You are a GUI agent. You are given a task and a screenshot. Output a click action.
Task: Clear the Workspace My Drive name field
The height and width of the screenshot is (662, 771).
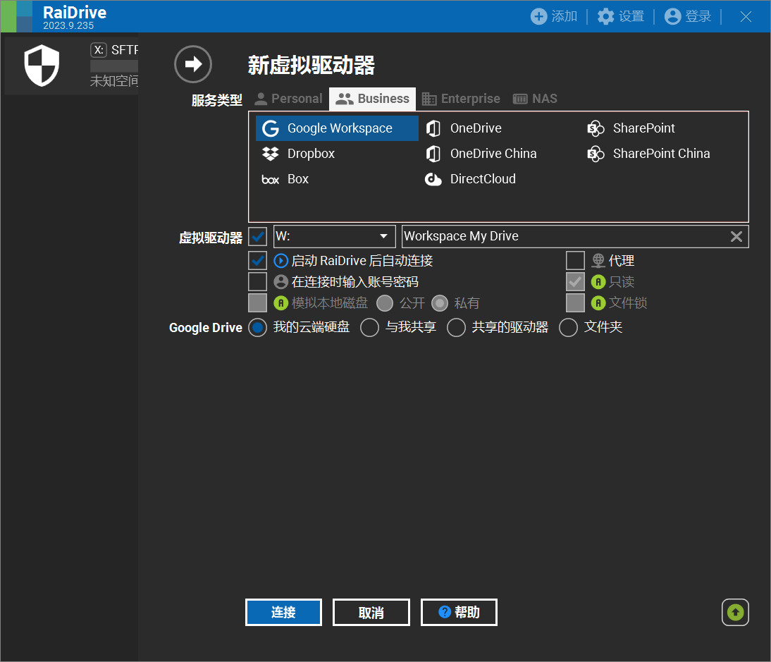[736, 237]
